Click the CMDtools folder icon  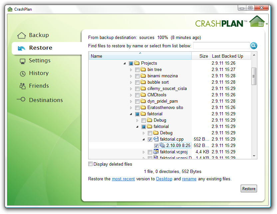point(143,95)
